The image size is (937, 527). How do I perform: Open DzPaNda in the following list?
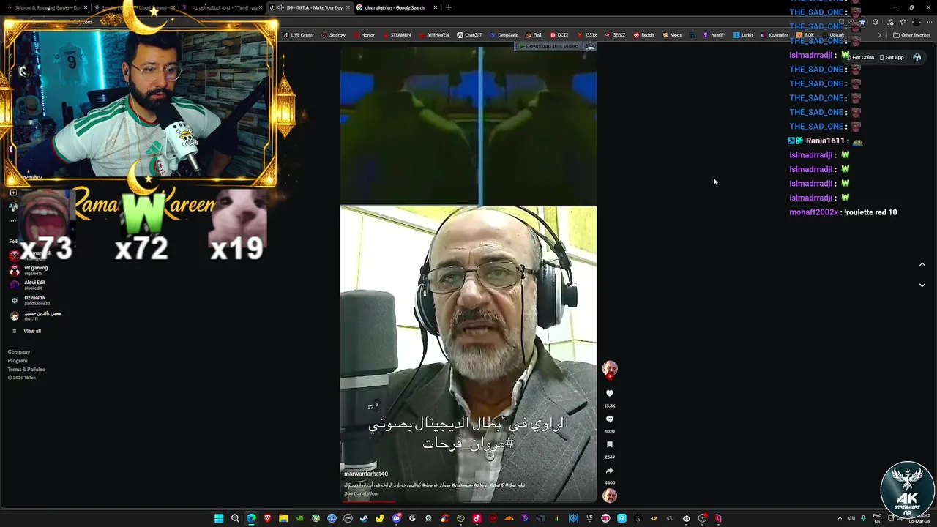click(x=31, y=300)
